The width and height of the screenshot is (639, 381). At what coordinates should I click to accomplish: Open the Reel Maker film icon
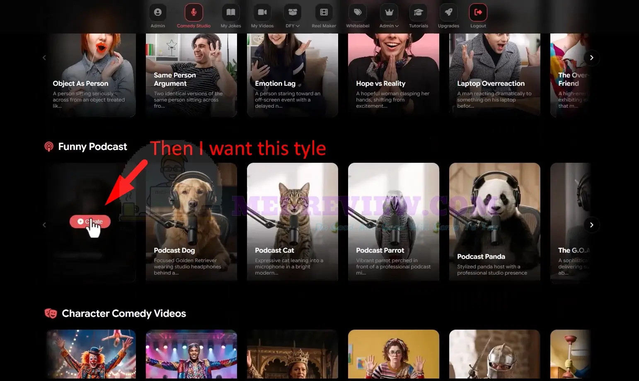(x=324, y=12)
